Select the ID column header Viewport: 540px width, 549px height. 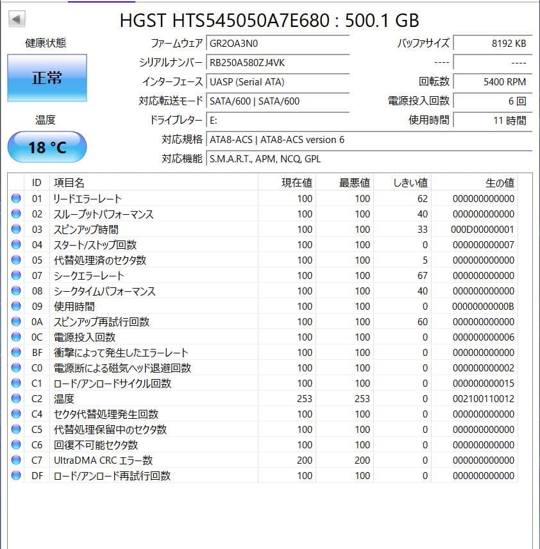(37, 183)
